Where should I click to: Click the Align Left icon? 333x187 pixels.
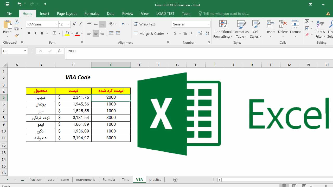tap(89, 33)
